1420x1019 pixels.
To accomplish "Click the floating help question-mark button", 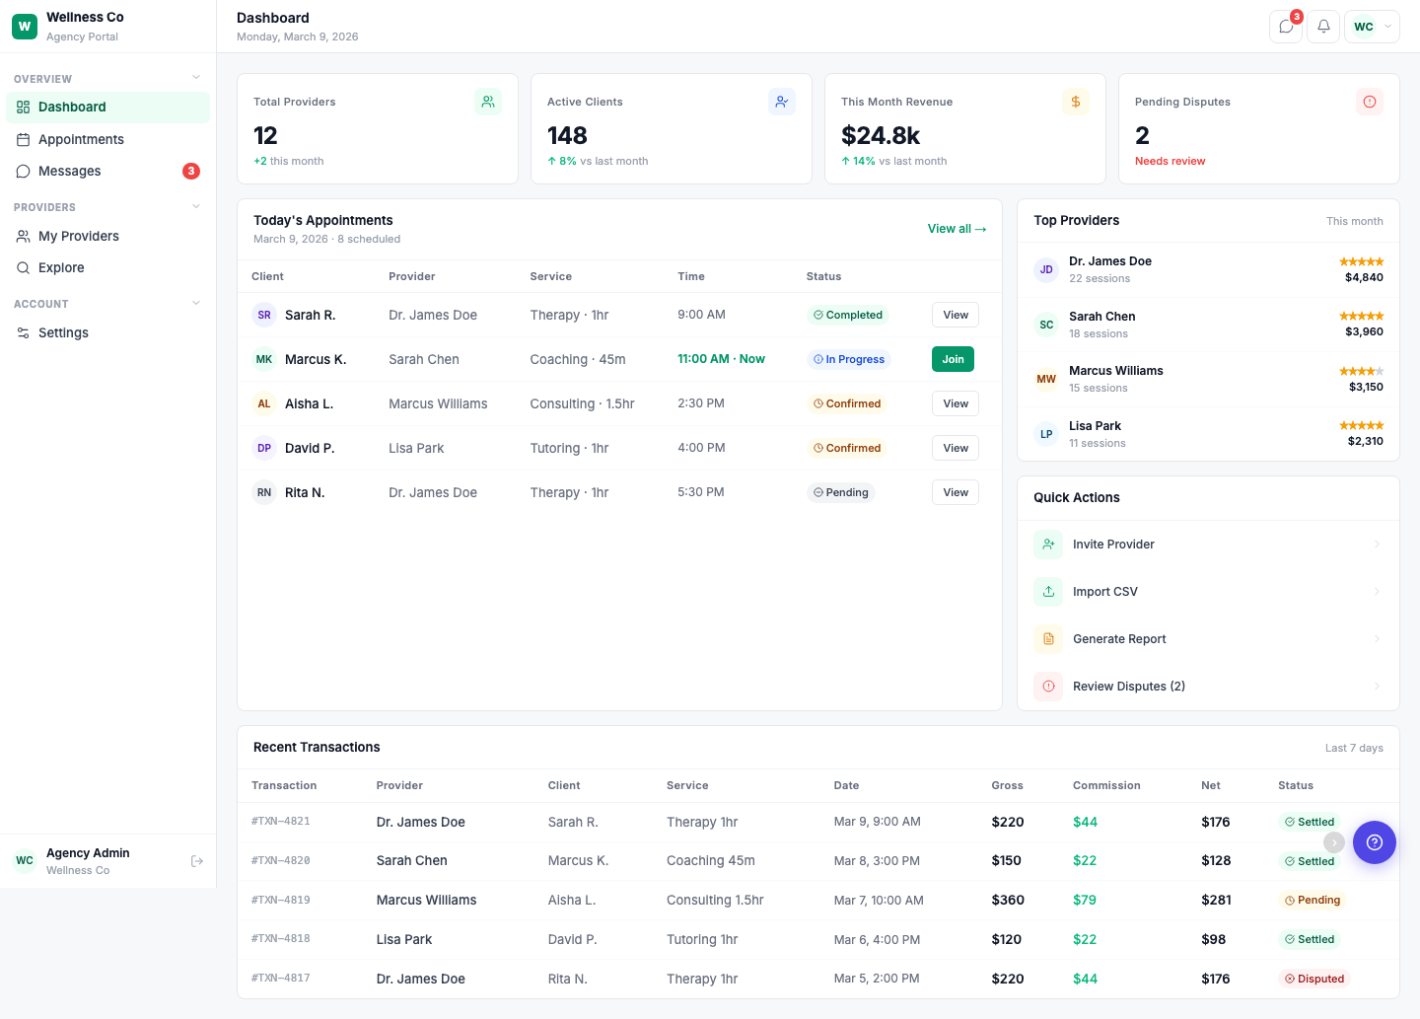I will point(1375,842).
